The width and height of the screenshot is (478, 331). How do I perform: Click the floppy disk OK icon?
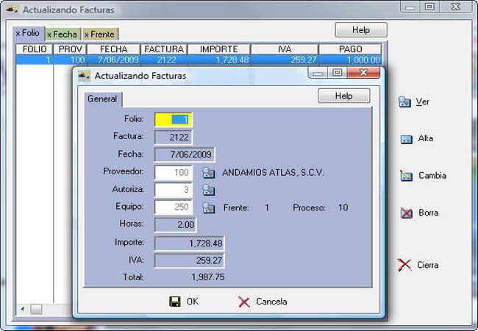point(175,302)
